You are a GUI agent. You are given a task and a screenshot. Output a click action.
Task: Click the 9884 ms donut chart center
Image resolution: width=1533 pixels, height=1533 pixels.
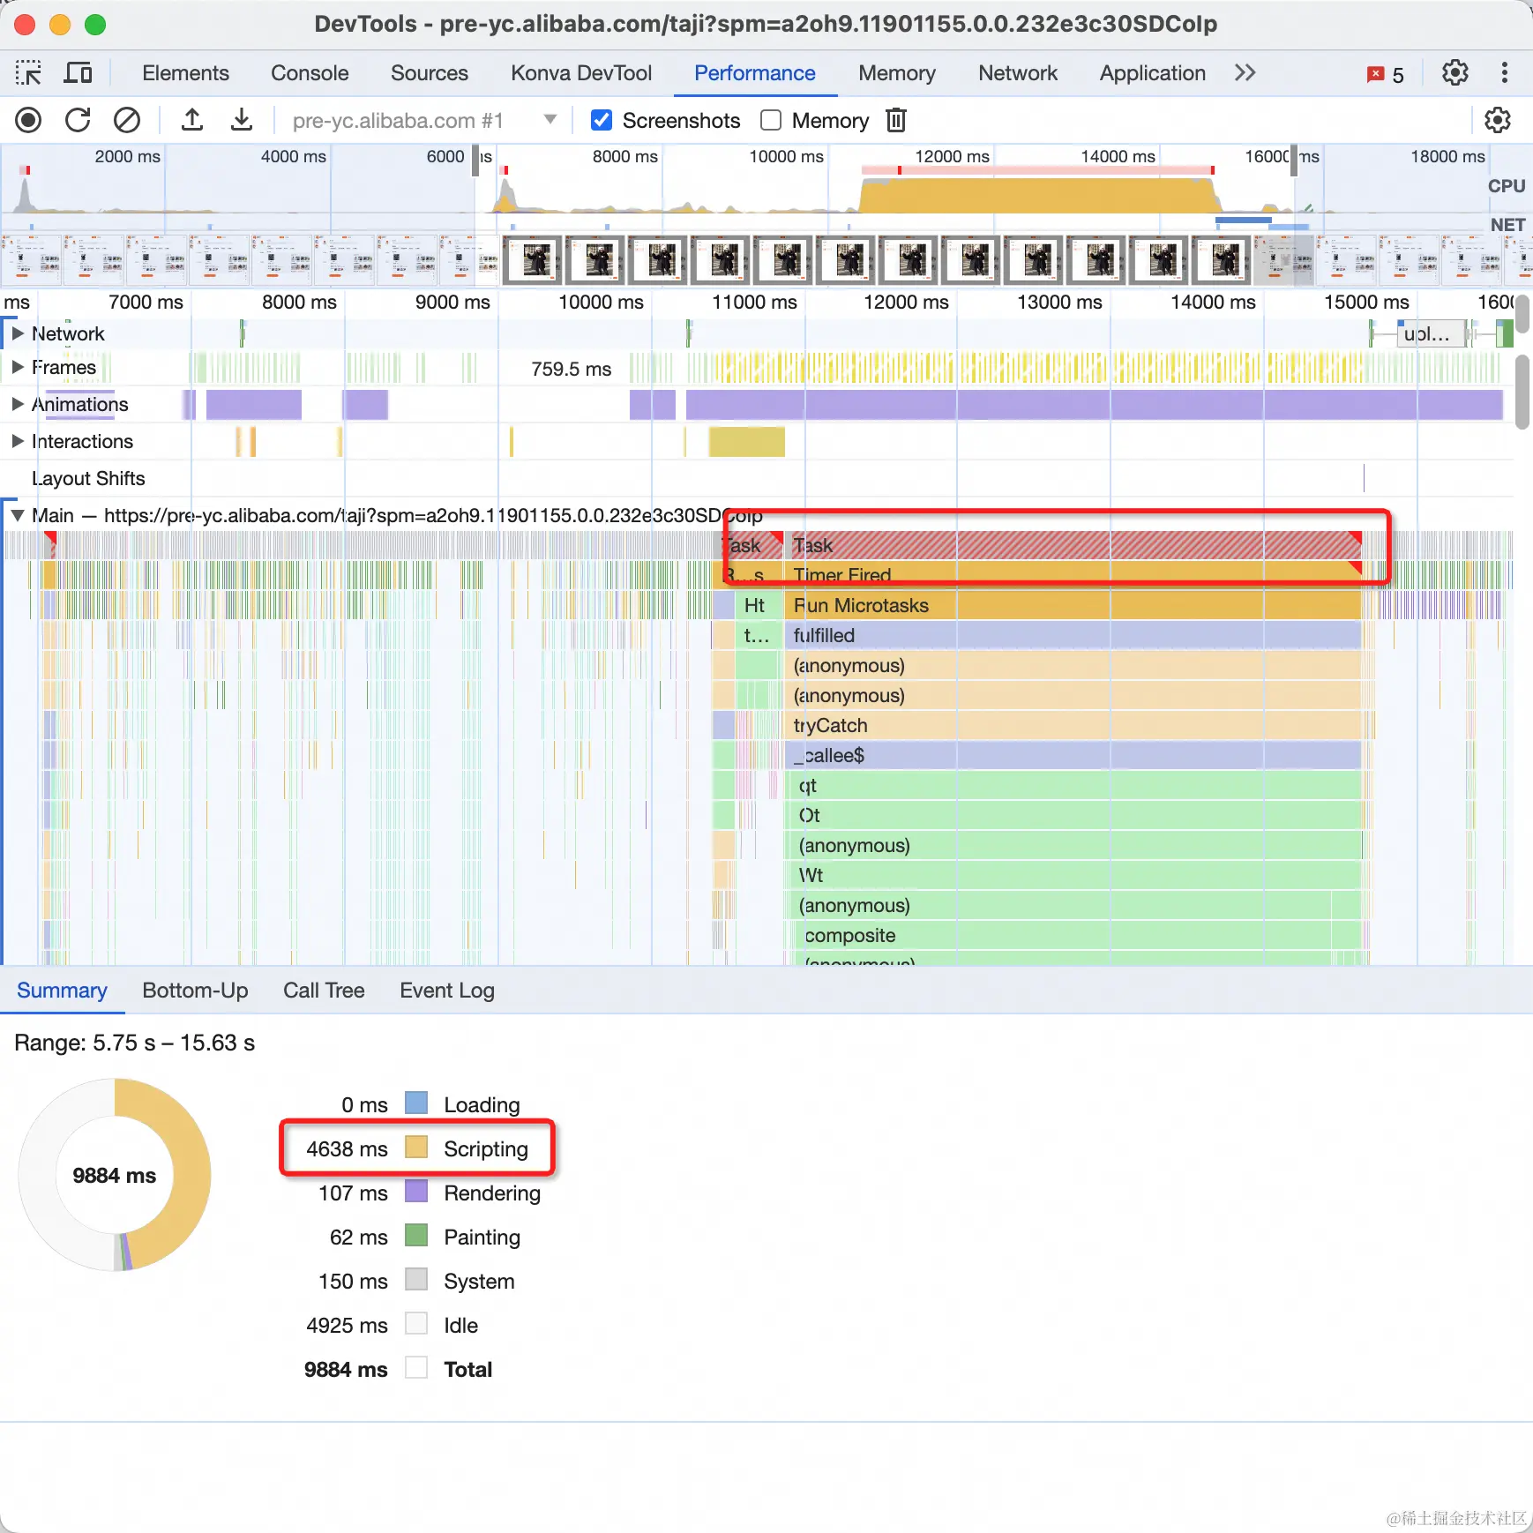point(115,1175)
